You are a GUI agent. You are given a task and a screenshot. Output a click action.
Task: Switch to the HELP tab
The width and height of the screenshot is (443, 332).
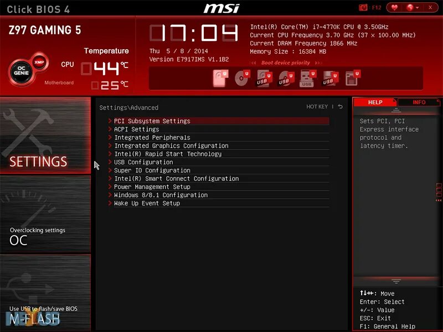[x=375, y=102]
